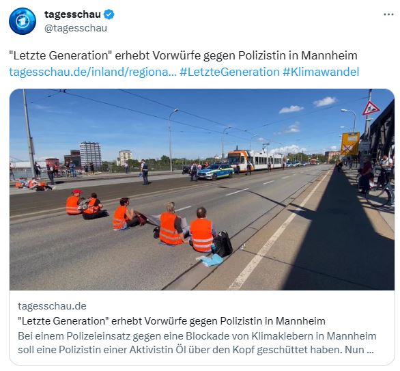Click the #LetzteGeneration hashtag
Image resolution: width=400 pixels, height=371 pixels.
click(x=229, y=72)
